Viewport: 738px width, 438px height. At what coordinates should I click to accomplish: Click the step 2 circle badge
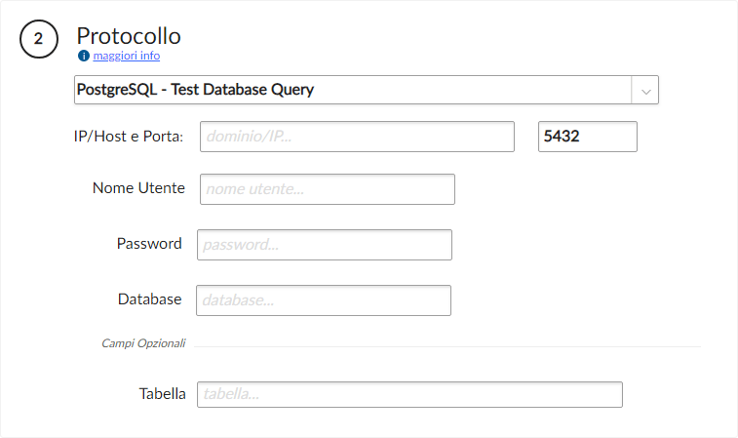(x=38, y=39)
